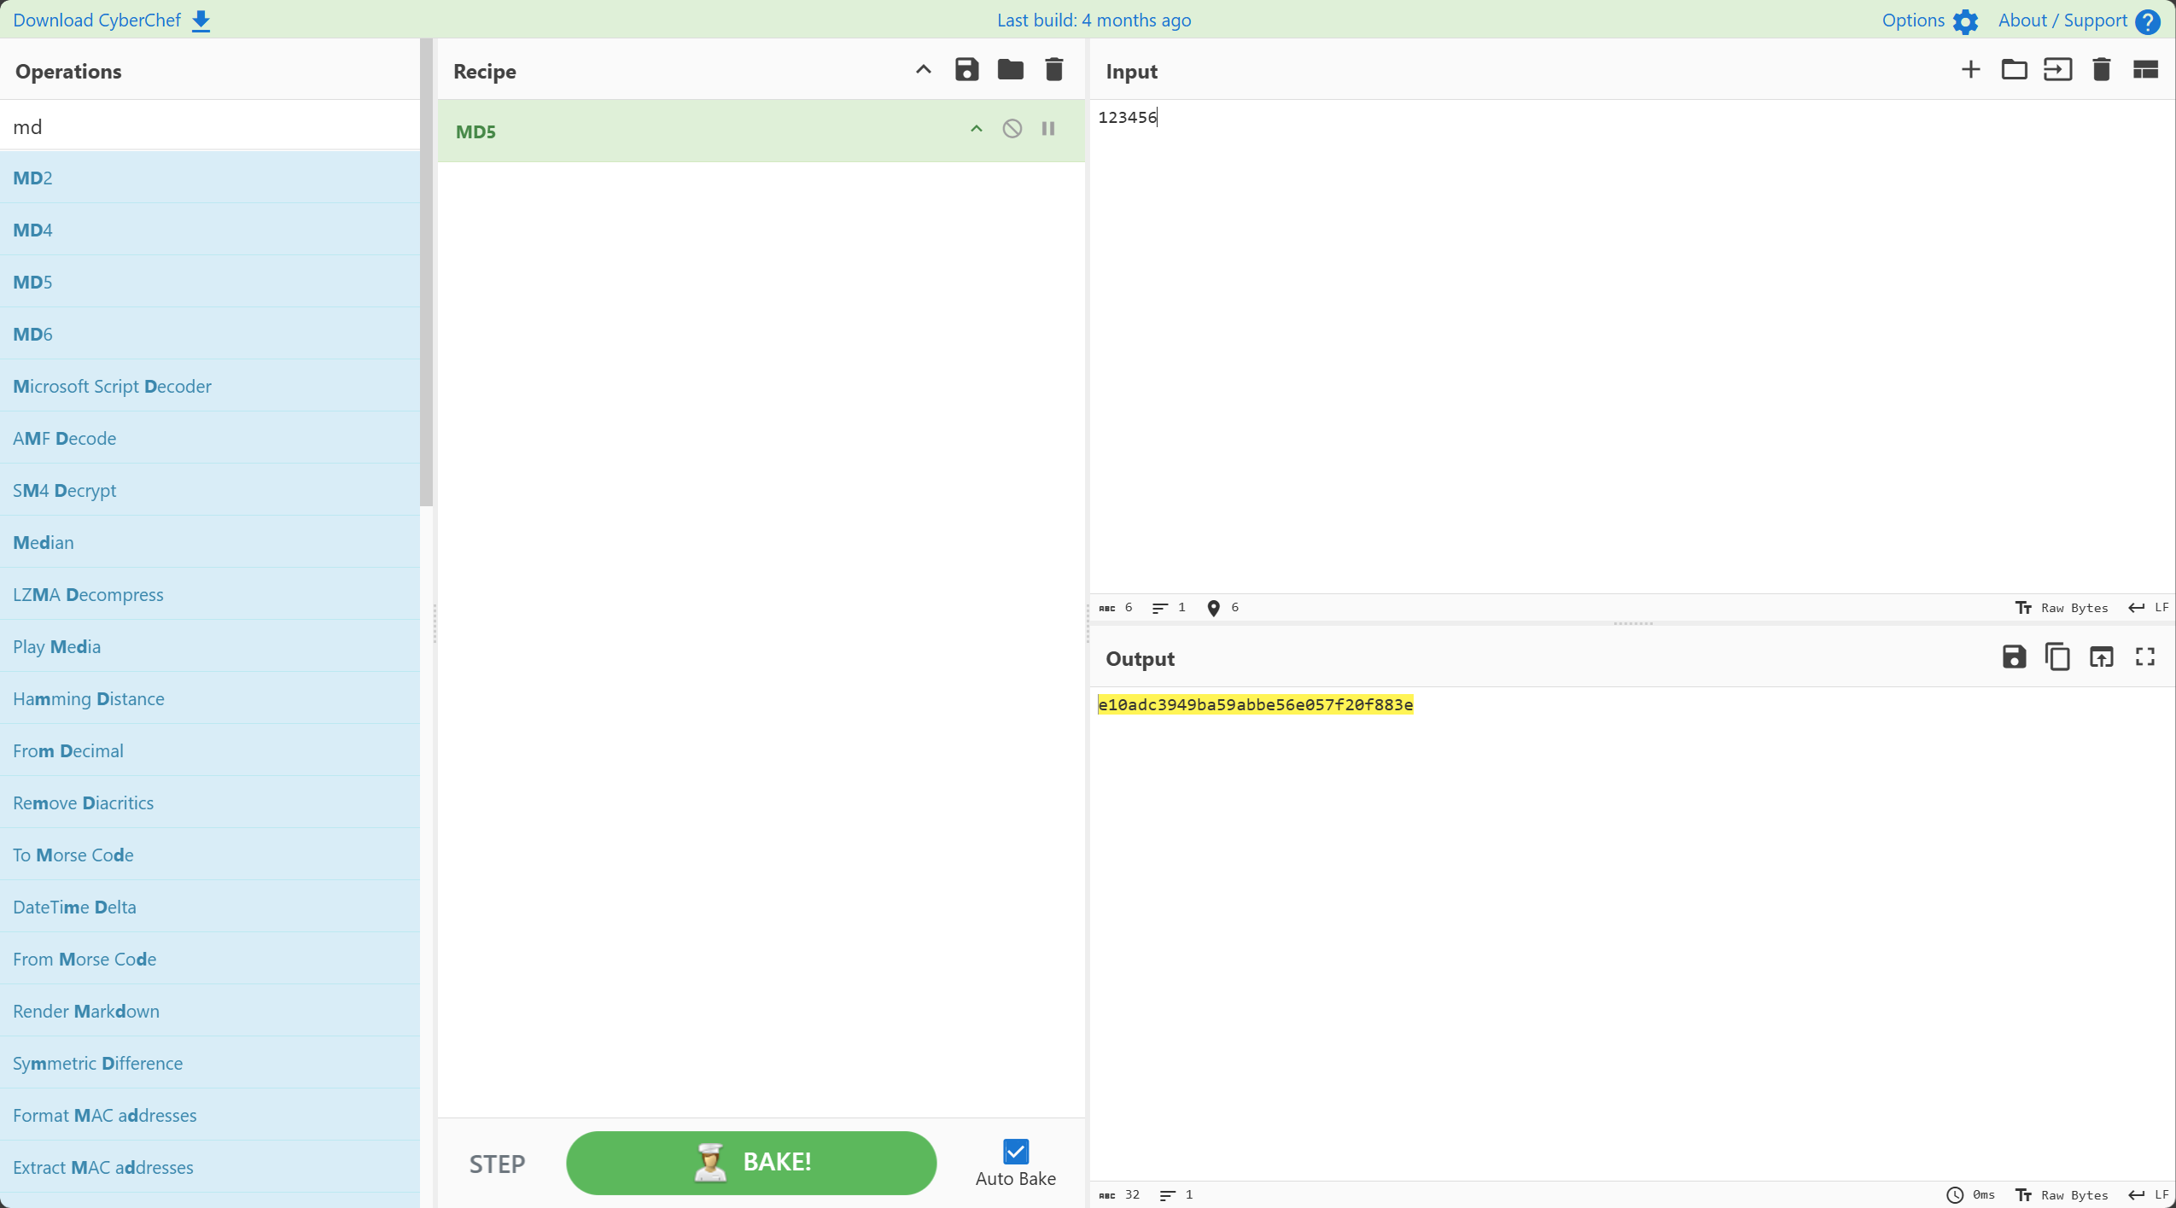2176x1208 pixels.
Task: Collapse the MD5 operation arguments
Action: click(977, 129)
